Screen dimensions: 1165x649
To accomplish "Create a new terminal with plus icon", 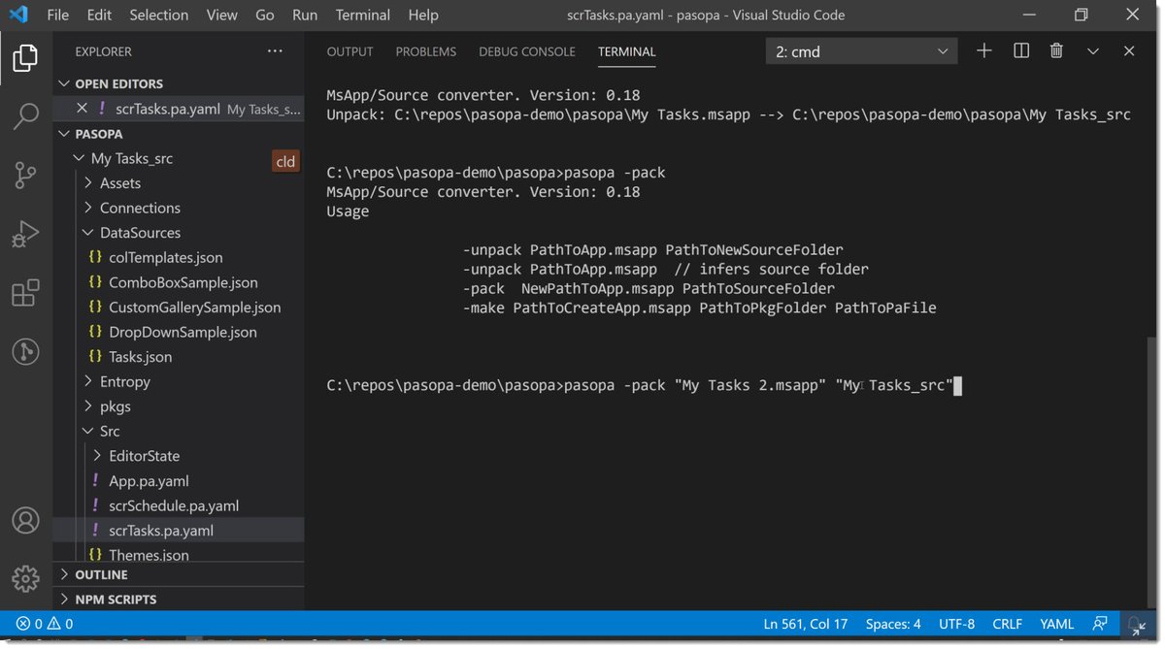I will click(x=983, y=51).
